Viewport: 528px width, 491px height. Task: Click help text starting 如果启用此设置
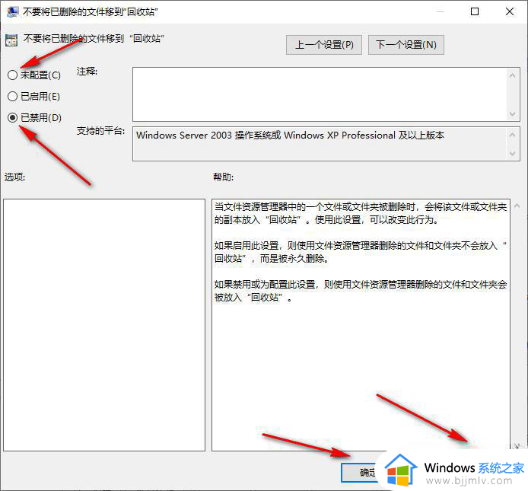pos(361,252)
